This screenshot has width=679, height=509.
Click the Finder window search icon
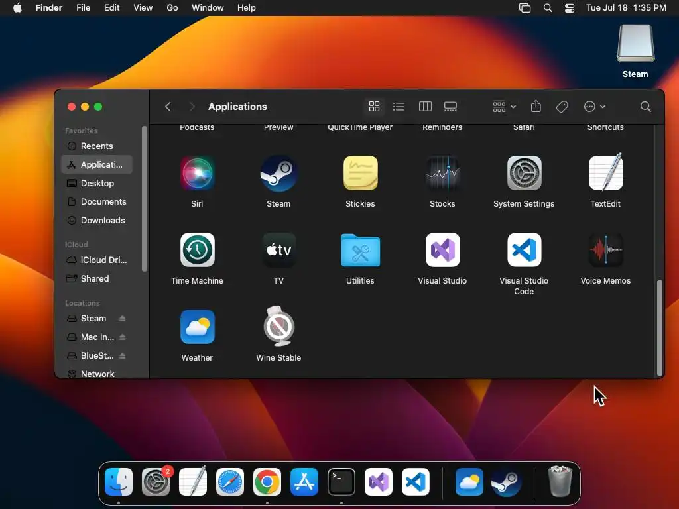[x=645, y=107]
